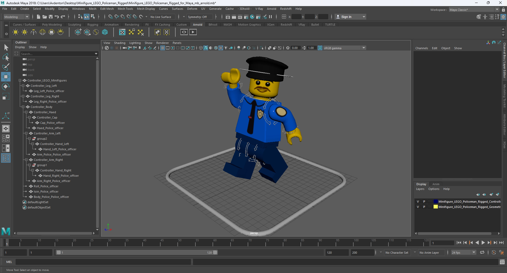Create an Arnold area light from shelf
Viewport: 507px width, 273px height.
pyautogui.click(x=16, y=32)
